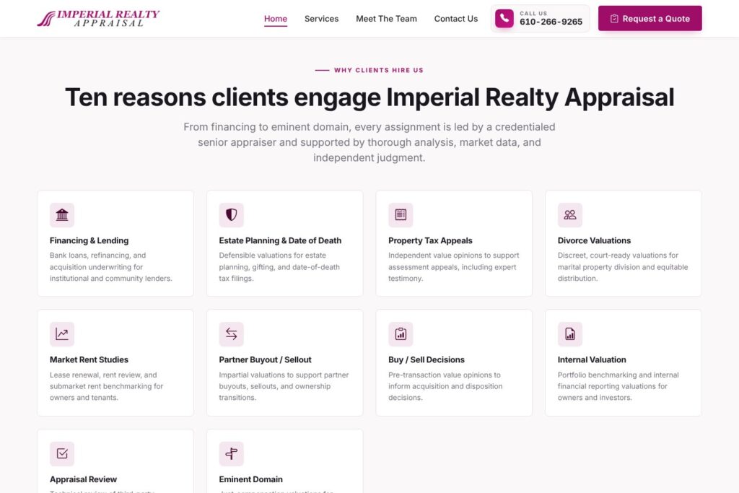Open the Home nav item
Viewport: 739px width, 493px height.
coord(275,19)
